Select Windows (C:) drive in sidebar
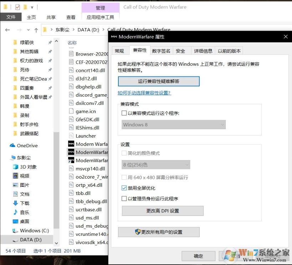 34,230
